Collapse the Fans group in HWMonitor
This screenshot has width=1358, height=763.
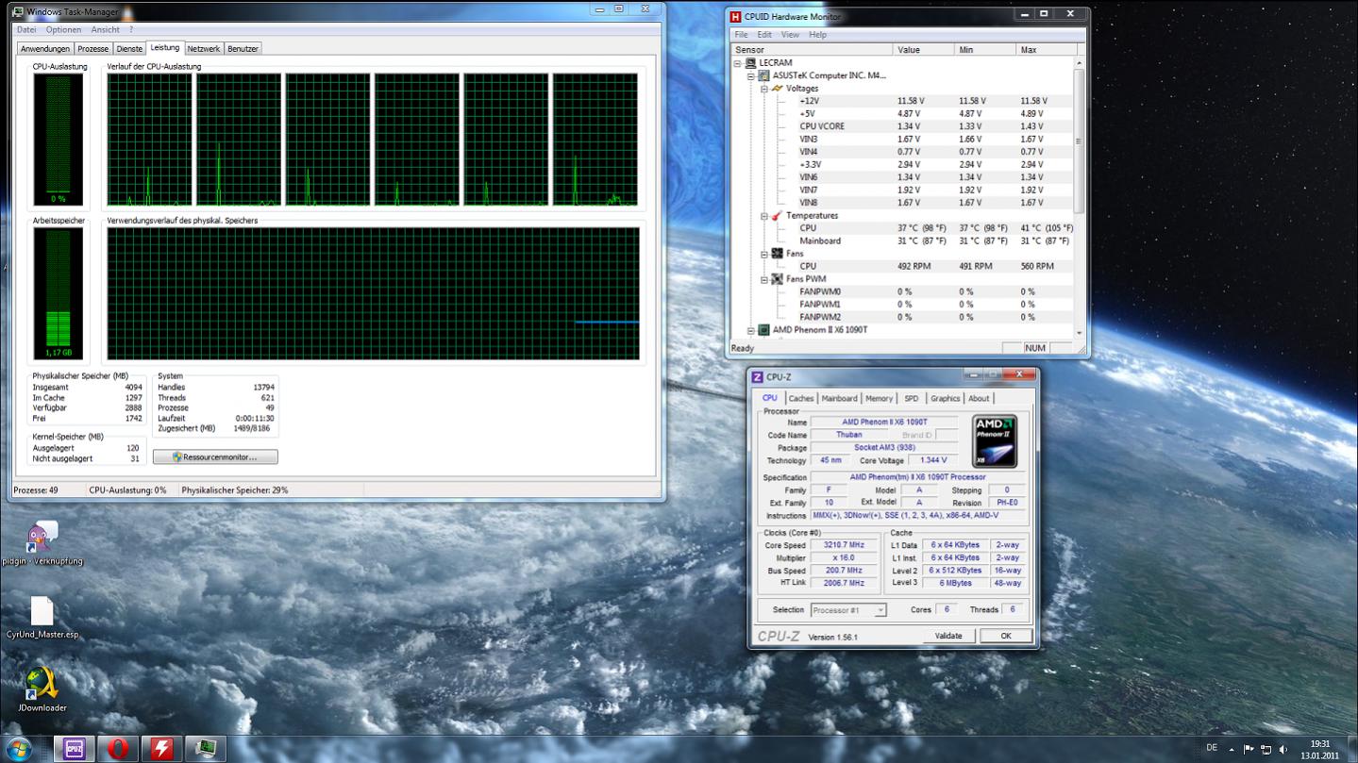click(765, 254)
